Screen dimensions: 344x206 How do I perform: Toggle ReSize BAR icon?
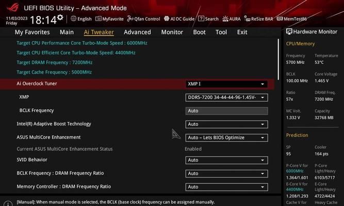coord(247,19)
